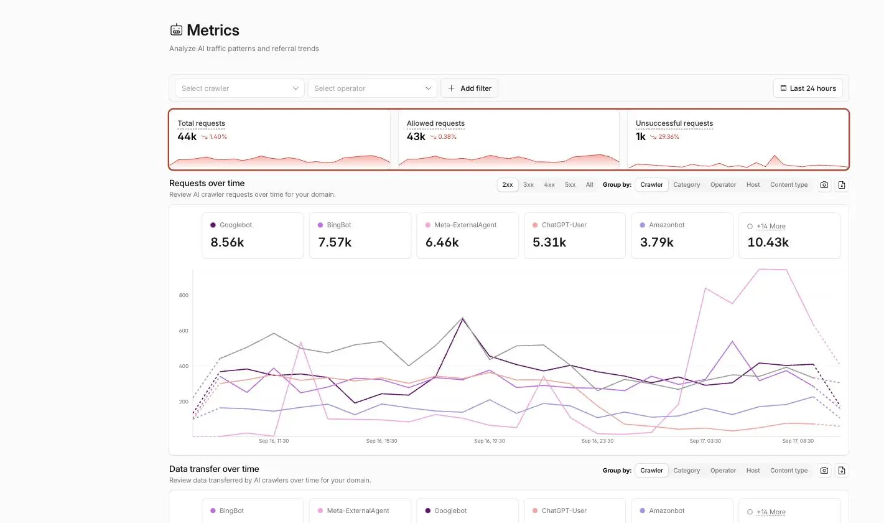Group Requests over time by Crawler

(652, 185)
